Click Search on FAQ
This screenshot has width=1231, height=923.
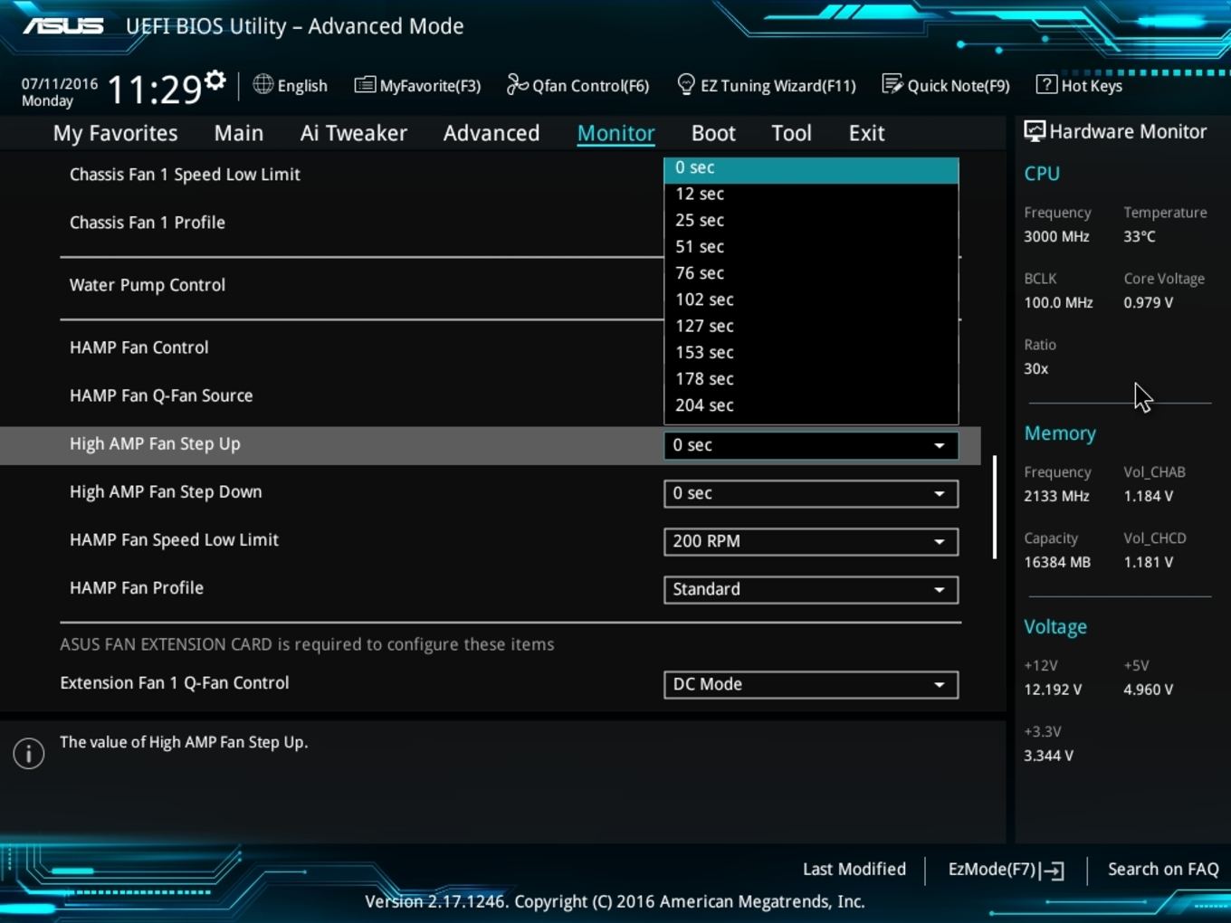pyautogui.click(x=1163, y=869)
